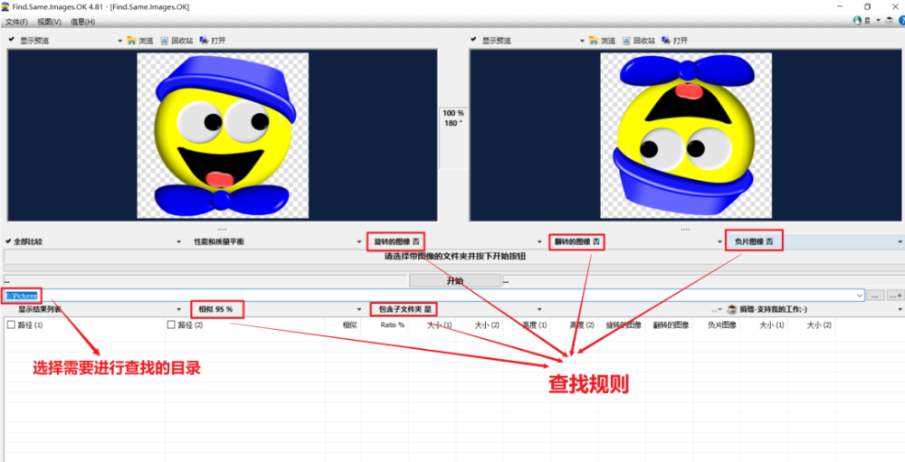Image resolution: width=905 pixels, height=462 pixels.
Task: Toggle 显示预览 checkmark in right preview panel
Action: pyautogui.click(x=473, y=40)
